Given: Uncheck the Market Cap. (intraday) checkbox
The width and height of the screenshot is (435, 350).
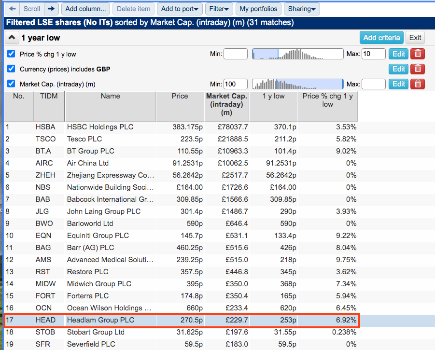Looking at the screenshot, I should 11,84.
